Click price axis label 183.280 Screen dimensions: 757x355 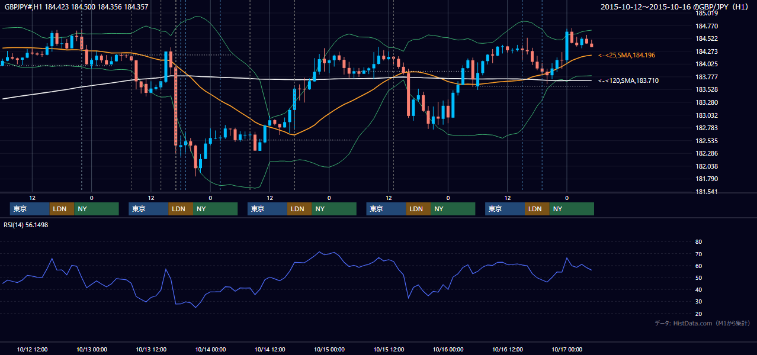706,102
